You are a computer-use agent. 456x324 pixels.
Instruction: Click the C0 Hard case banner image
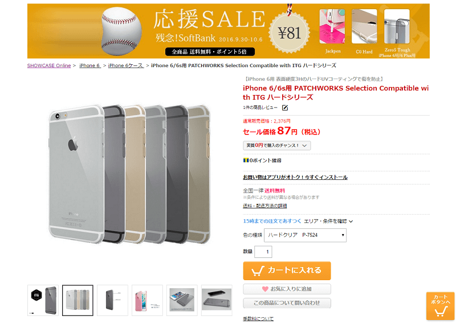(364, 26)
